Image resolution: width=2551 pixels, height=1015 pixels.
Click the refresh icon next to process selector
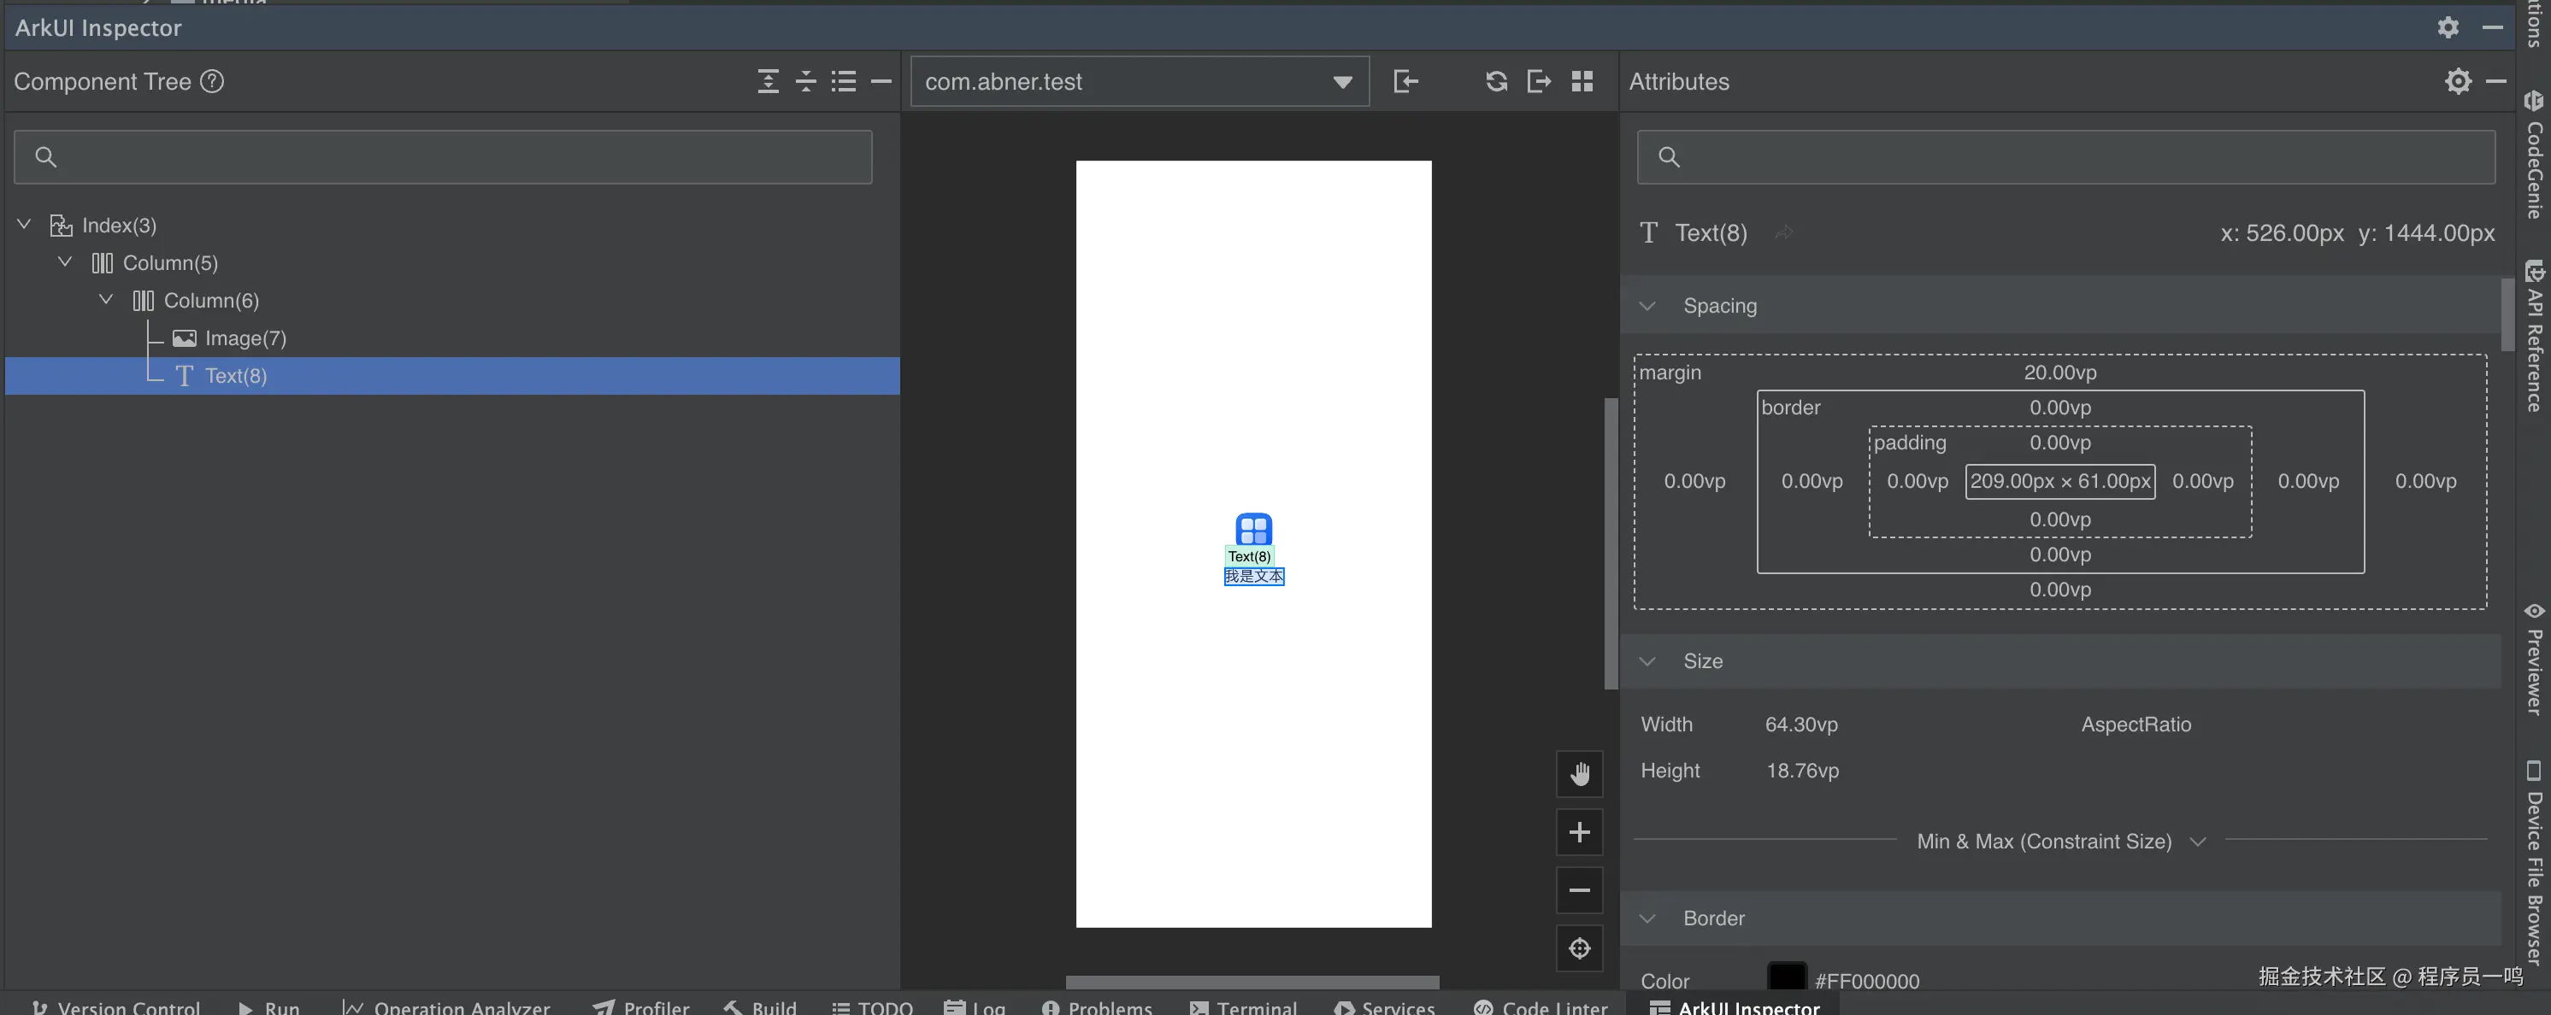1496,81
